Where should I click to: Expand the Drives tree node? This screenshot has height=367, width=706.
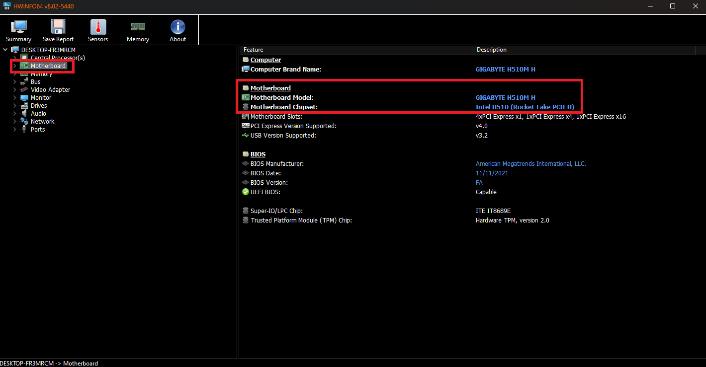[x=15, y=106]
